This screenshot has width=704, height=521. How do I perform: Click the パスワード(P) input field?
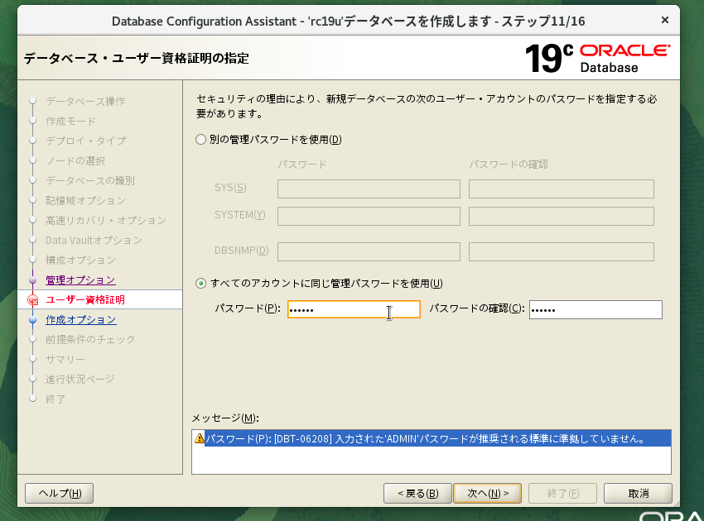pyautogui.click(x=354, y=309)
